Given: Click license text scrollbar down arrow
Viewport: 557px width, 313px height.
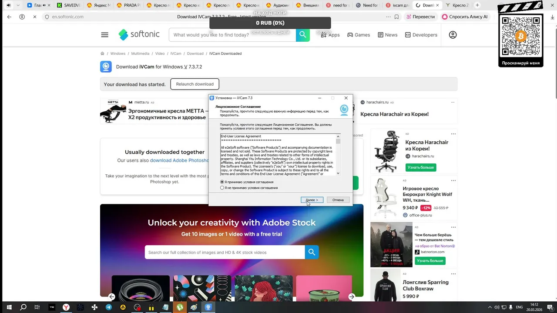Looking at the screenshot, I should click(x=338, y=173).
